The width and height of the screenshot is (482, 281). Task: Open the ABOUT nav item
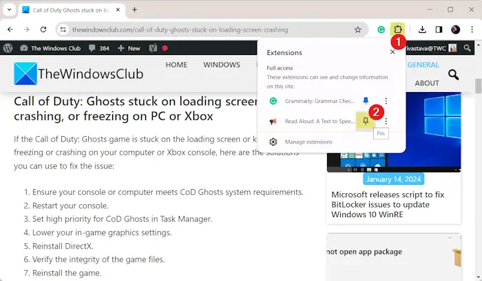[x=427, y=83]
